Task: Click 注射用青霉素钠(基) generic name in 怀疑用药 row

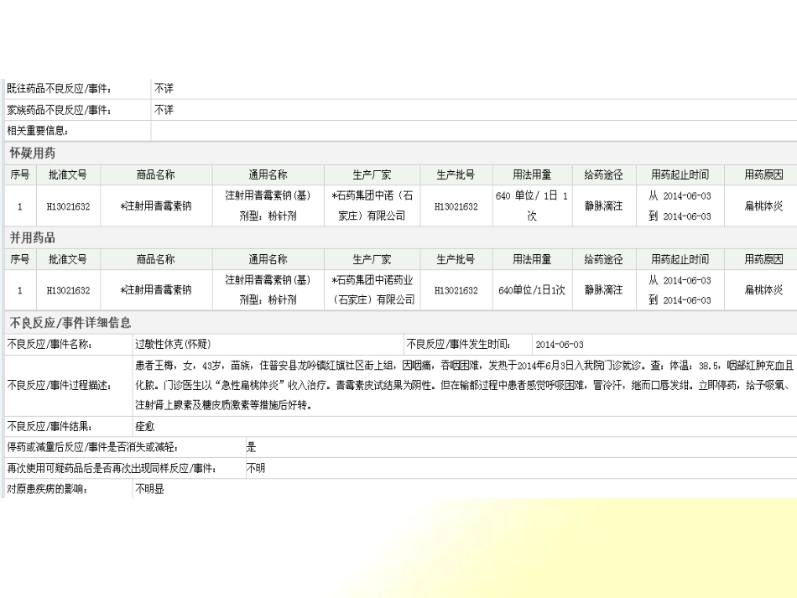Action: click(268, 195)
